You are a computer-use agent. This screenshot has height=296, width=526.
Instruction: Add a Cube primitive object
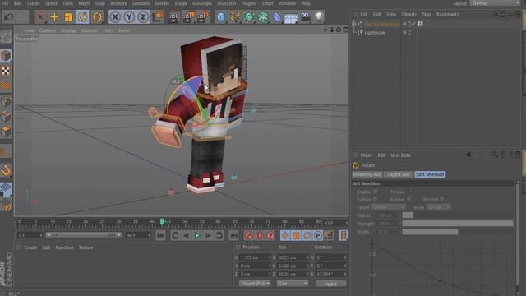221,16
